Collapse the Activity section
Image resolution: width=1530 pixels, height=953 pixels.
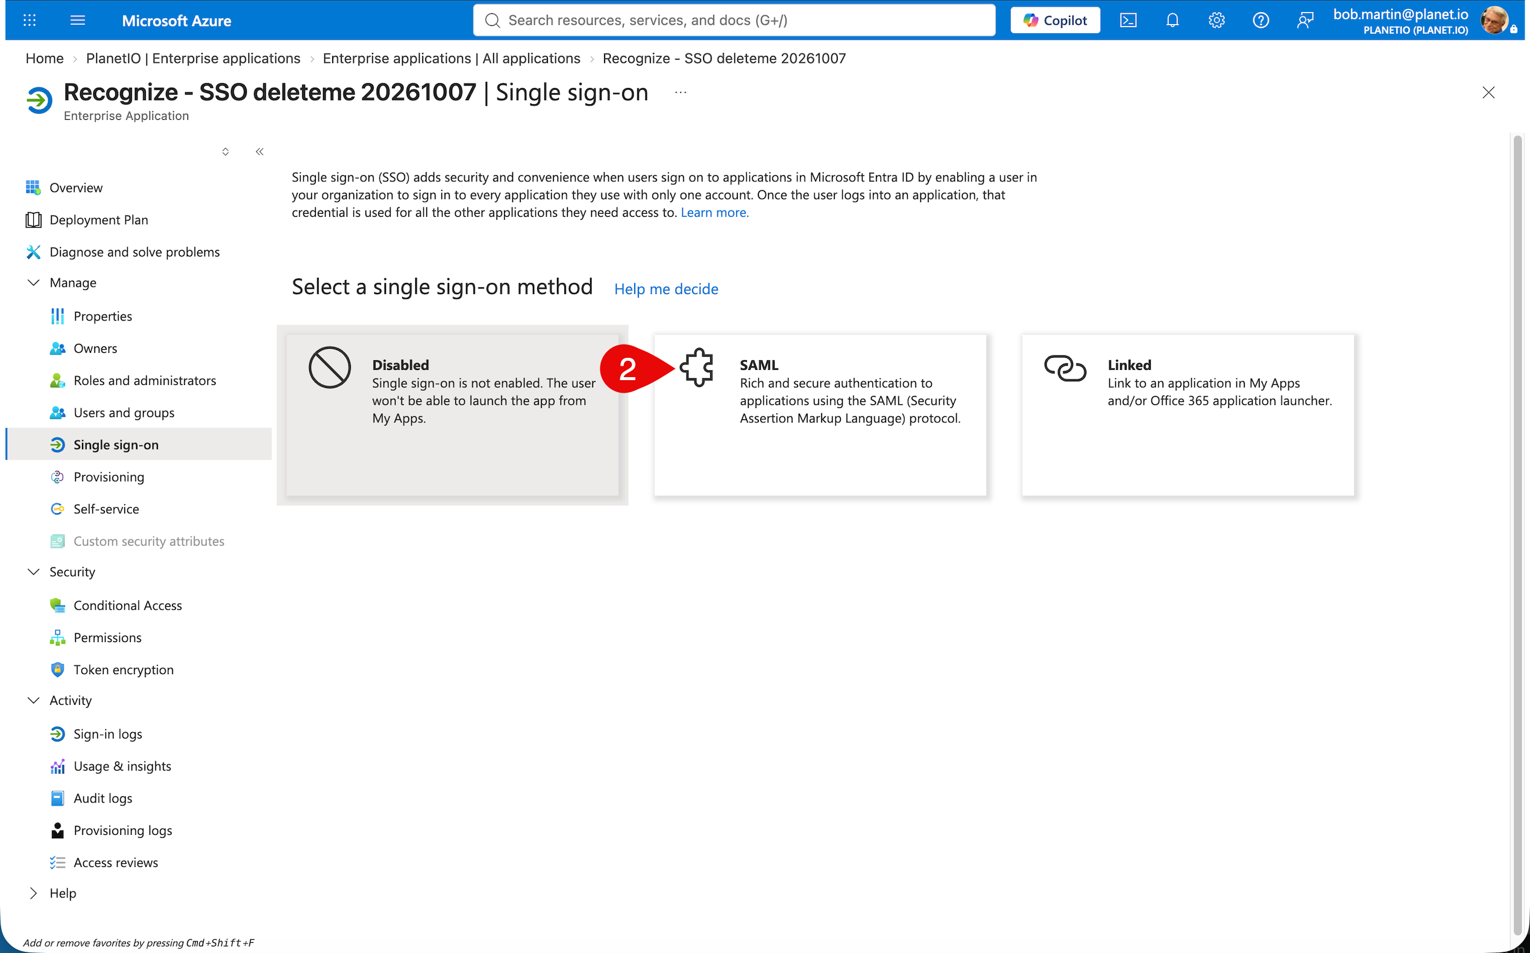[x=33, y=700]
